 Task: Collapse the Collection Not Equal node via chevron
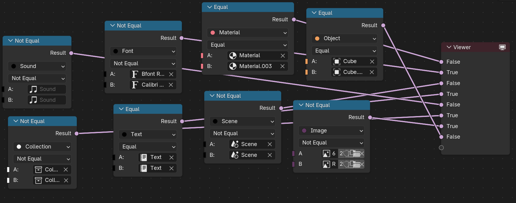tap(16, 121)
